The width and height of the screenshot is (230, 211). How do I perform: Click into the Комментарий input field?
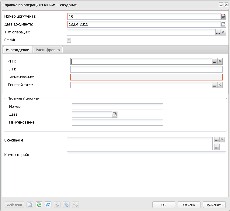pyautogui.click(x=146, y=155)
